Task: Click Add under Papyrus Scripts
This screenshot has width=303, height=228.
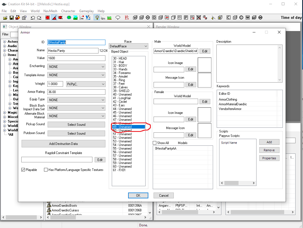Action: click(x=269, y=142)
